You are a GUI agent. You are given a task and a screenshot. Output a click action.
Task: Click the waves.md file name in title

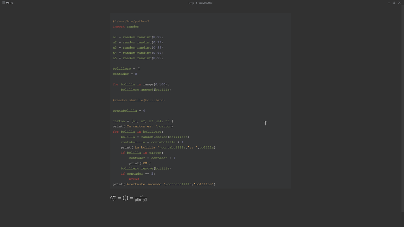[x=205, y=3]
